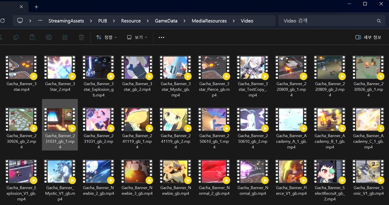Select Gacha_Banner_230926_gb_1.mp4 video
Viewport: 389px width, 205px height.
point(368,76)
